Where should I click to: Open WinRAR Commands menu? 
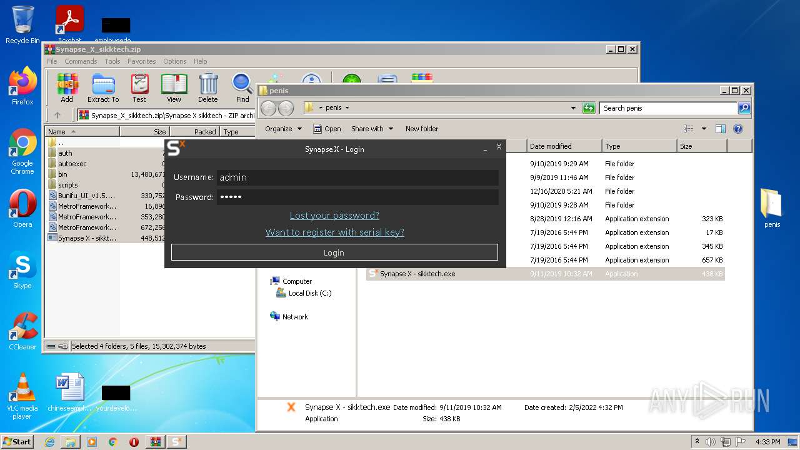[x=81, y=61]
